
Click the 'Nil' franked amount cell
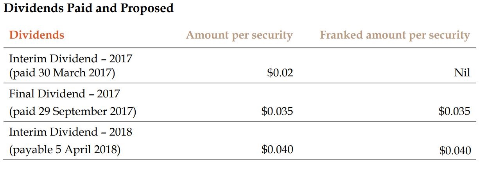tap(462, 73)
